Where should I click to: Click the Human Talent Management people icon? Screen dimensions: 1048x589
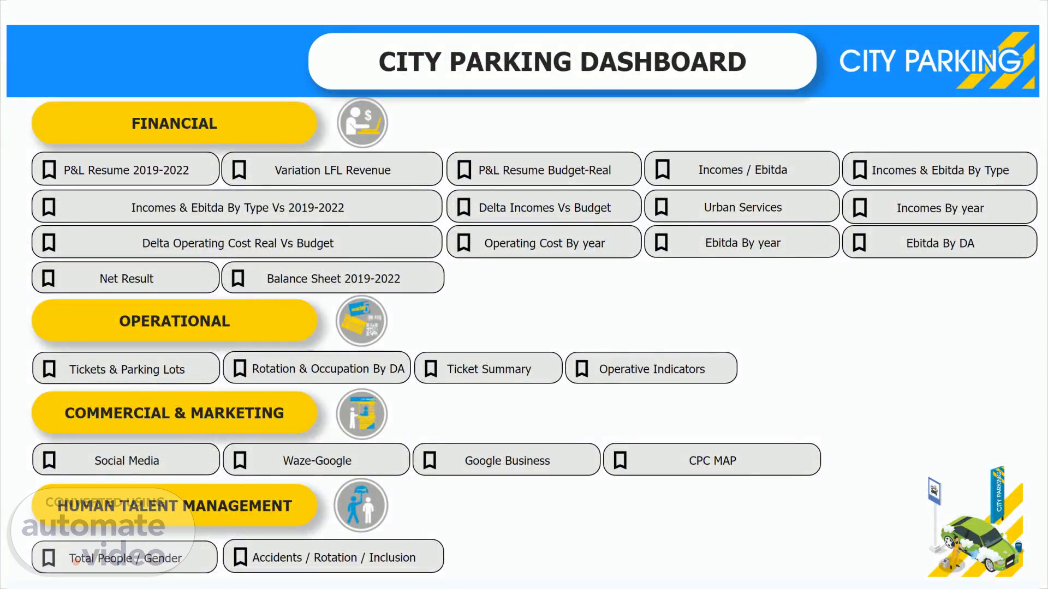[361, 506]
